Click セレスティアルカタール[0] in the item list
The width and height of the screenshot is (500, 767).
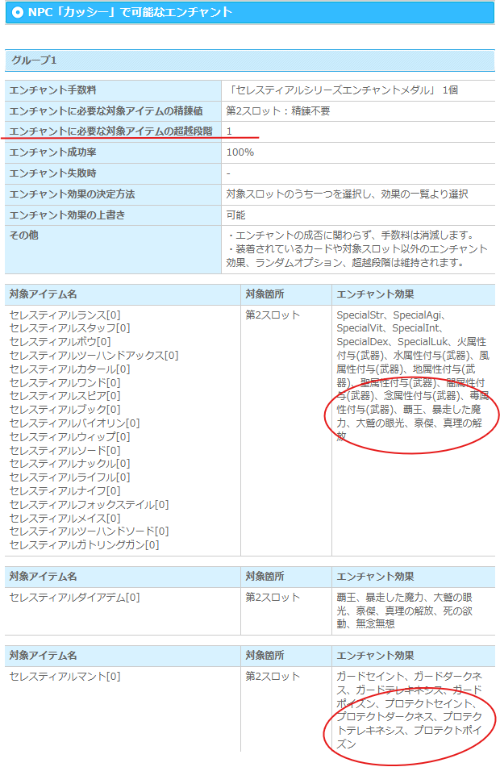coord(69,369)
